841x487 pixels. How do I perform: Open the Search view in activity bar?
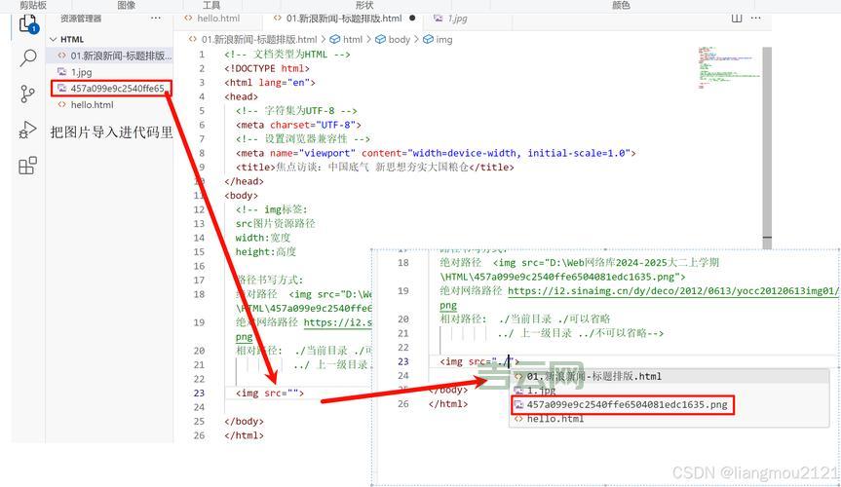click(27, 58)
